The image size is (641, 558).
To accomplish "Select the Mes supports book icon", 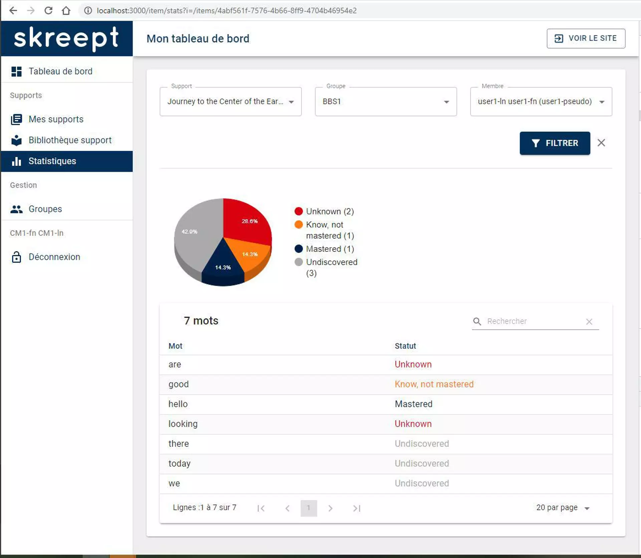I will click(x=16, y=119).
